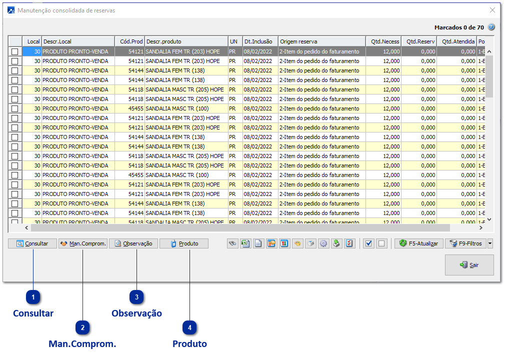Click the checklist clipboard icon
Screen dimensions: 512x358
pyautogui.click(x=349, y=243)
